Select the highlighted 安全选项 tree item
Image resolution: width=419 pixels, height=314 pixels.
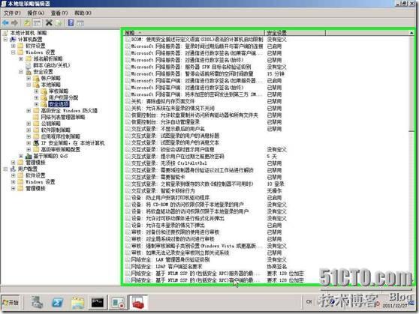point(59,104)
